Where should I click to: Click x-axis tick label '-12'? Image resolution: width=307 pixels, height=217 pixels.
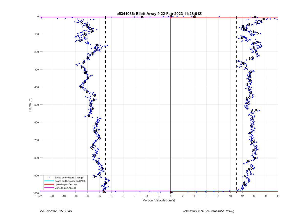100,196
